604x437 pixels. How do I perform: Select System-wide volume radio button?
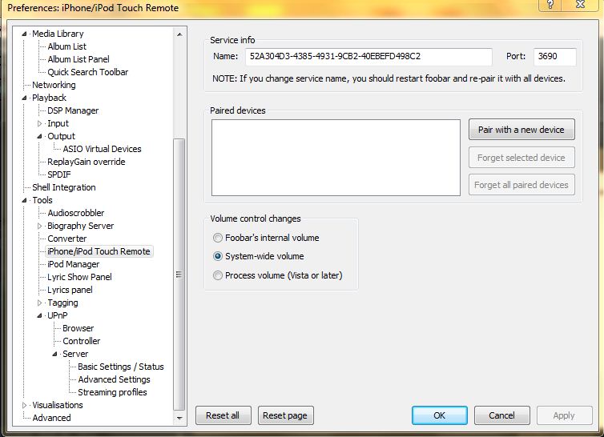pos(259,256)
